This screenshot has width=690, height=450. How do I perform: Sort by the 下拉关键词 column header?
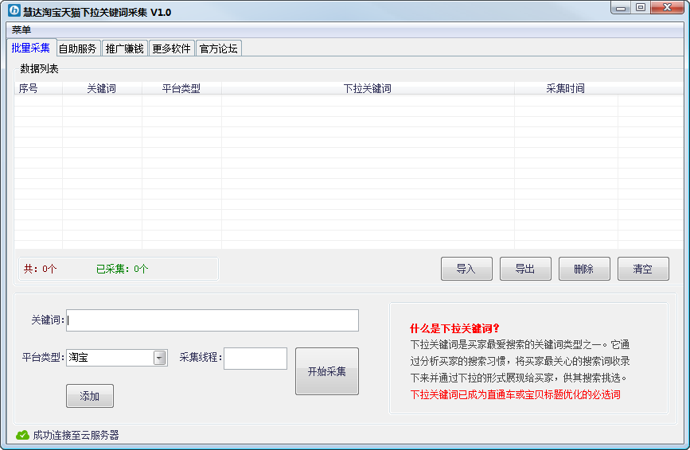click(x=367, y=88)
